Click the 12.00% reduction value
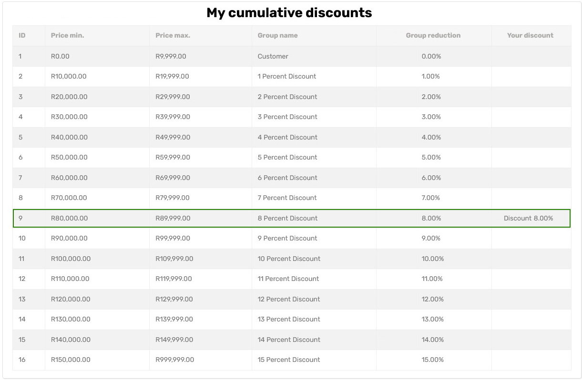 tap(433, 299)
